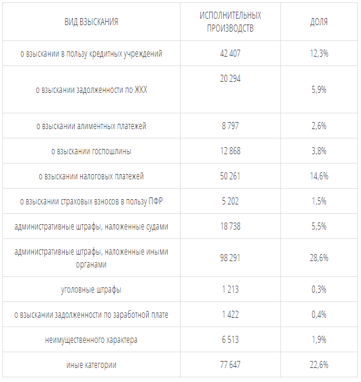Select the уголовные штрафы row label
Image resolution: width=361 pixels, height=382 pixels.
tap(91, 290)
